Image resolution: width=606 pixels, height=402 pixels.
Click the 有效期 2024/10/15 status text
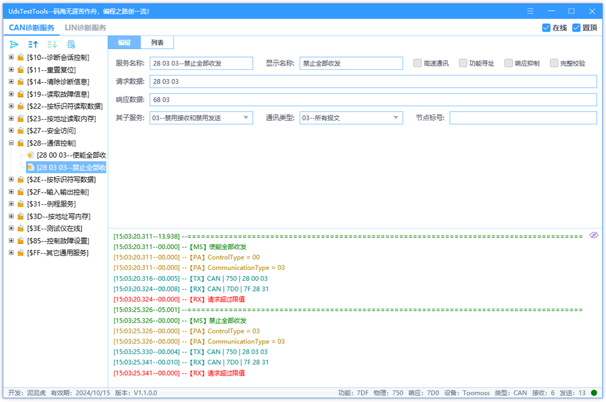(80, 393)
